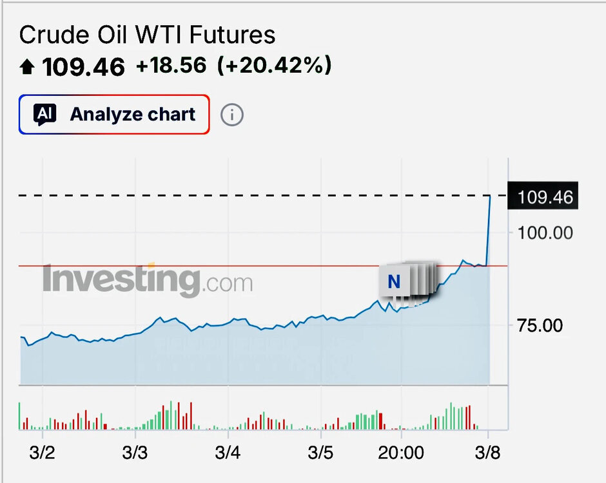606x483 pixels.
Task: Click the price spike peak on chart
Action: [x=490, y=196]
